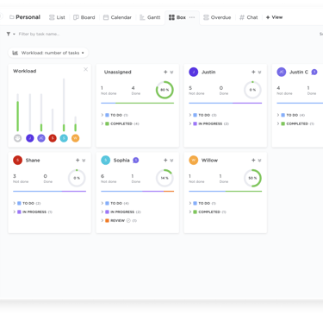Click the 14% progress ring on Sophia's card
This screenshot has height=316, width=323.
pyautogui.click(x=165, y=178)
